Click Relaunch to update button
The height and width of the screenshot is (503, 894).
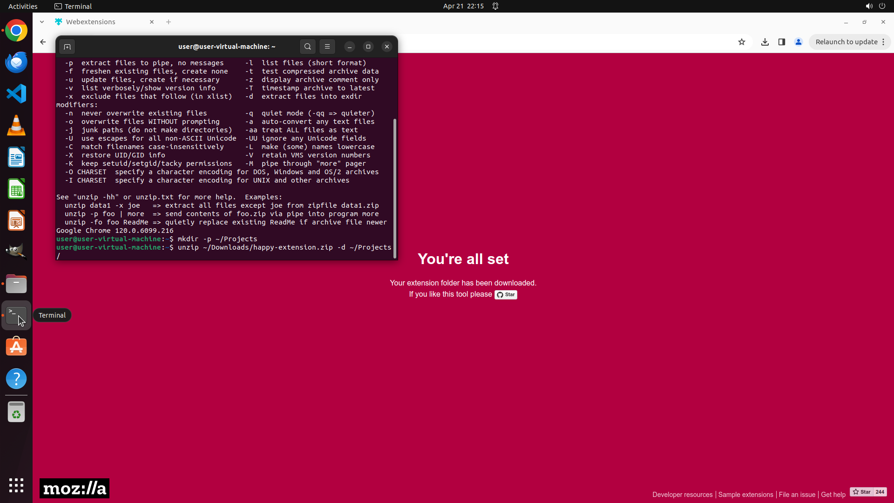pos(846,42)
